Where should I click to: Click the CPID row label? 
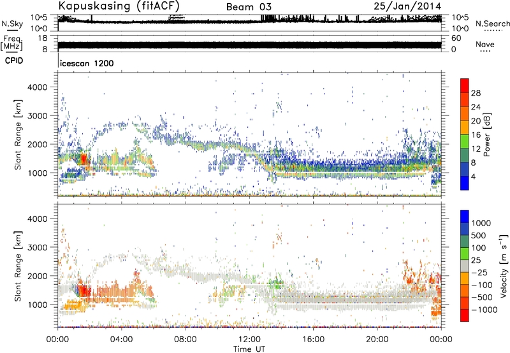click(x=14, y=61)
